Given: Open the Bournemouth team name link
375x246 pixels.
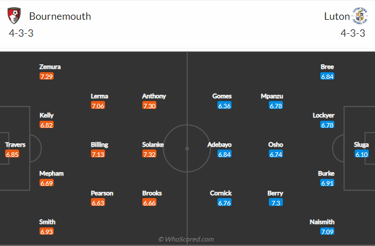Looking at the screenshot, I should click(x=60, y=16).
